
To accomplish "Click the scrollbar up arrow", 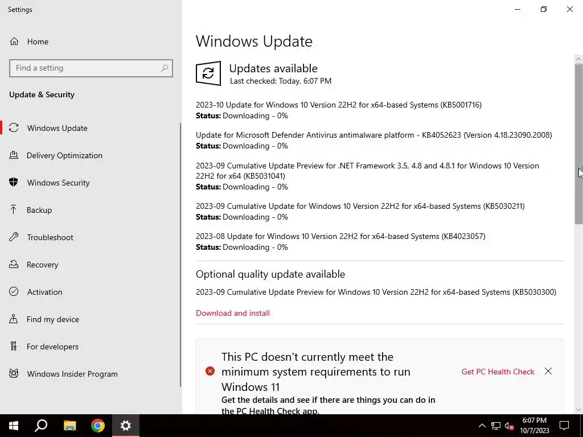I will click(578, 59).
